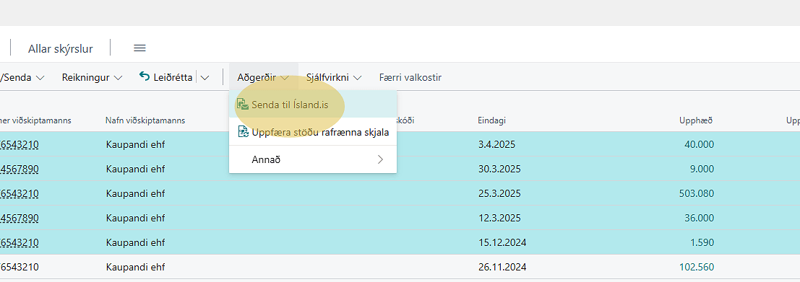Click the amount 36.000

click(699, 218)
